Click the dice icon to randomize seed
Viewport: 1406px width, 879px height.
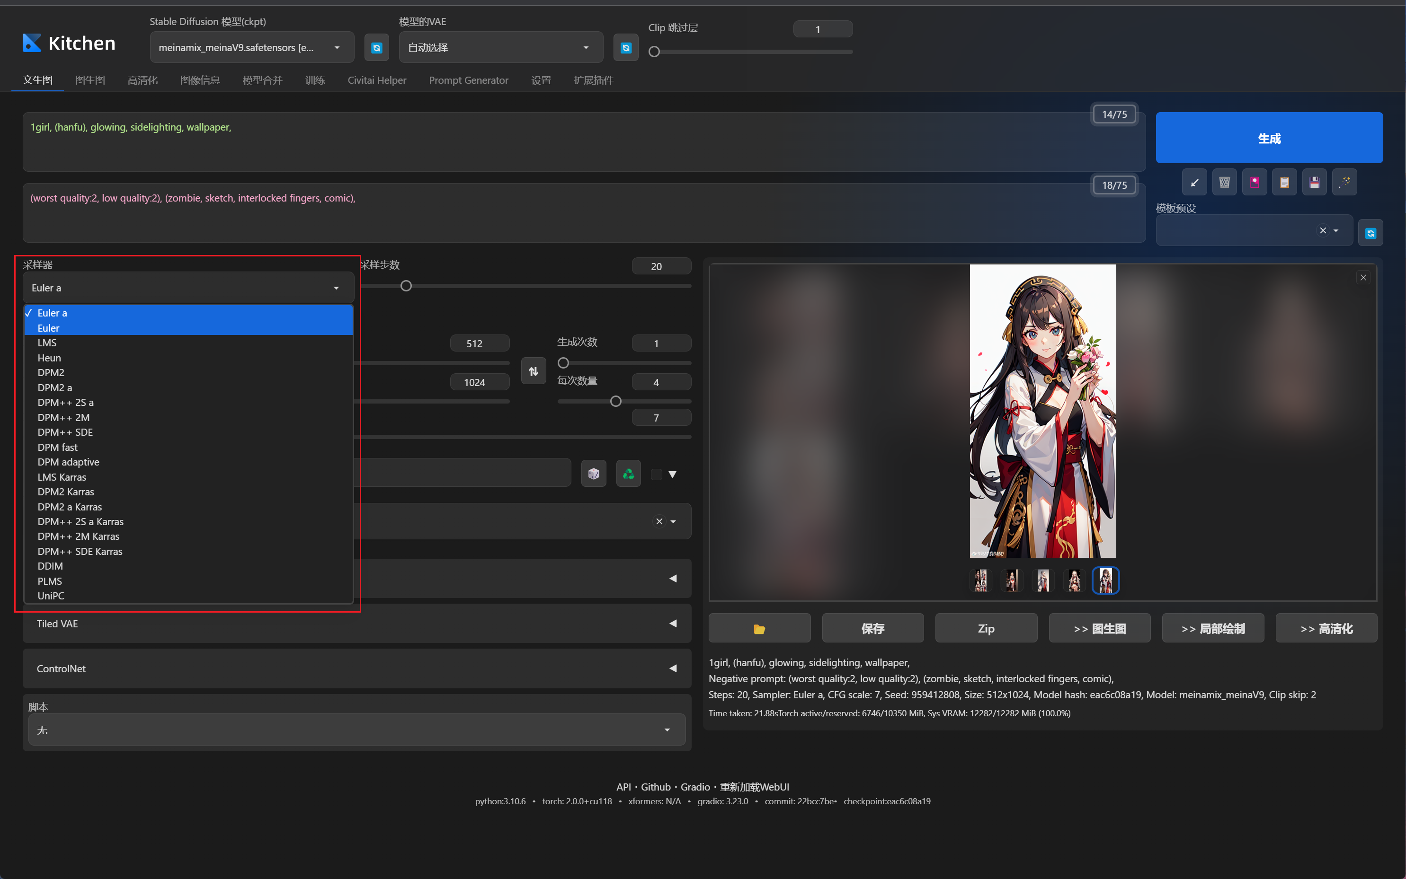coord(593,474)
